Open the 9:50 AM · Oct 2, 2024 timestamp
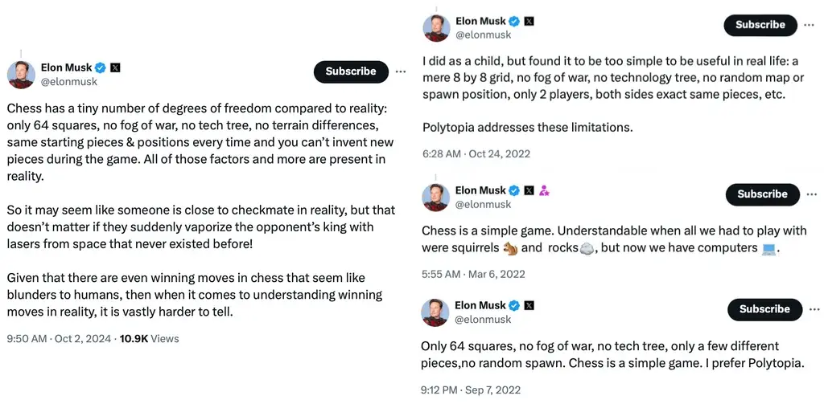The height and width of the screenshot is (404, 824). point(59,339)
